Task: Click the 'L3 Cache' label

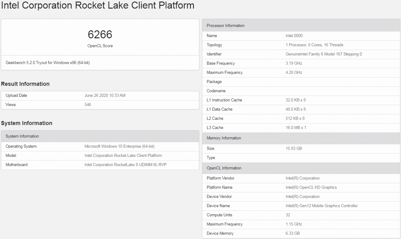Action: point(215,128)
